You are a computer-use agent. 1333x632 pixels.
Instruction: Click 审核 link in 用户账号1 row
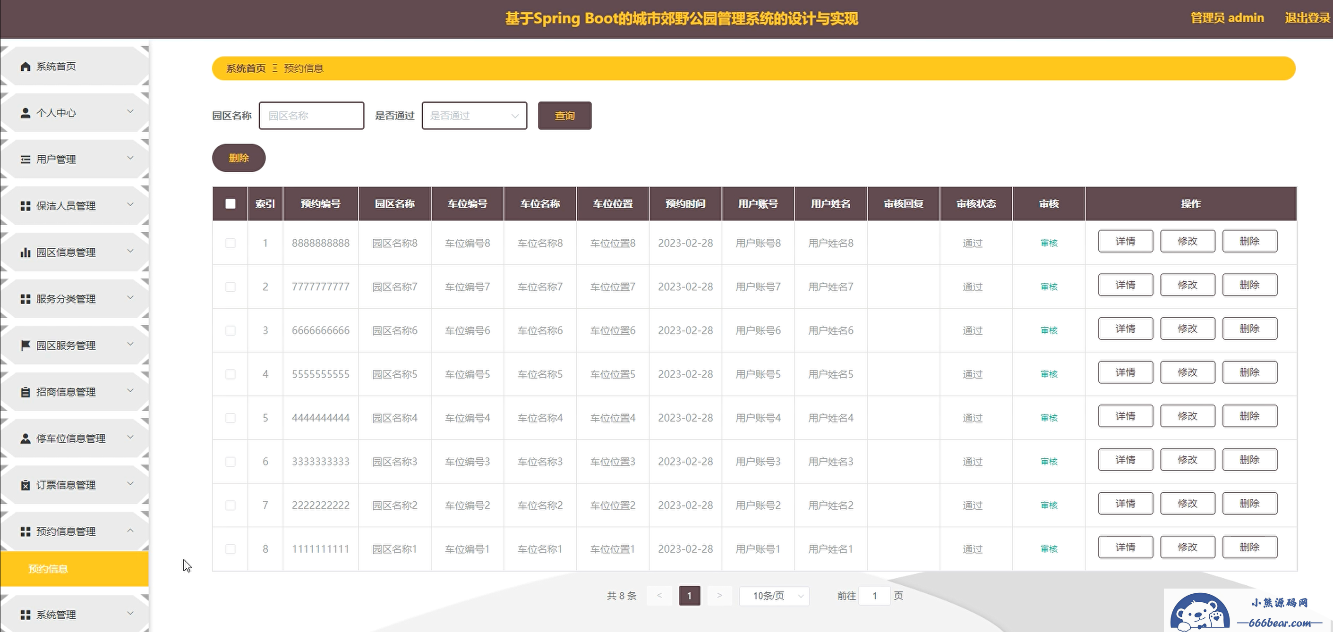point(1049,549)
